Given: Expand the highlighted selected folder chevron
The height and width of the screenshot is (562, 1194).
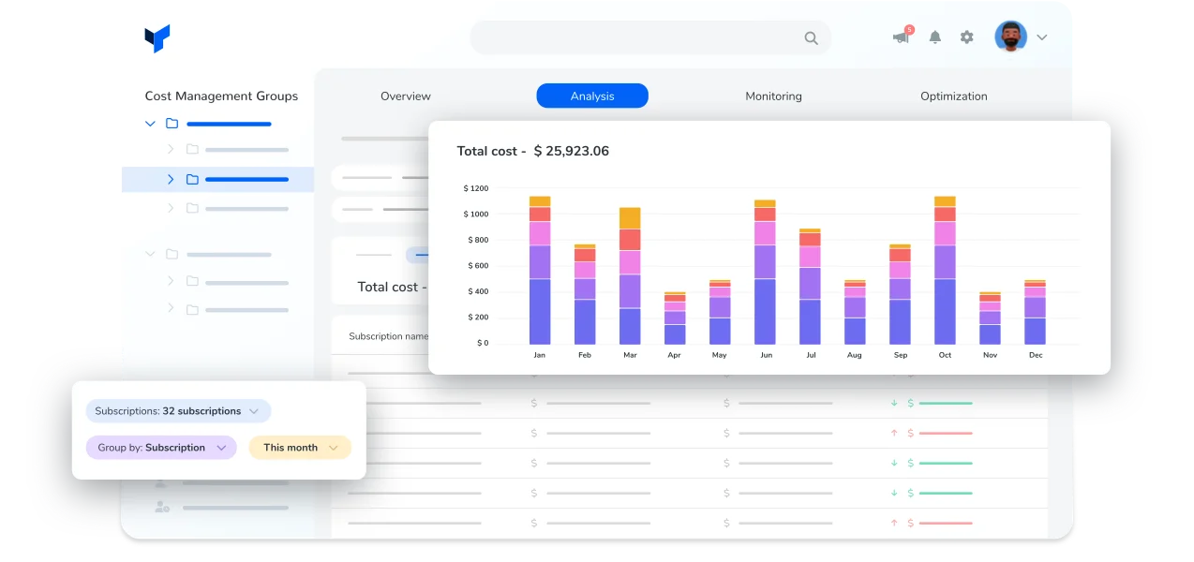Looking at the screenshot, I should tap(171, 180).
